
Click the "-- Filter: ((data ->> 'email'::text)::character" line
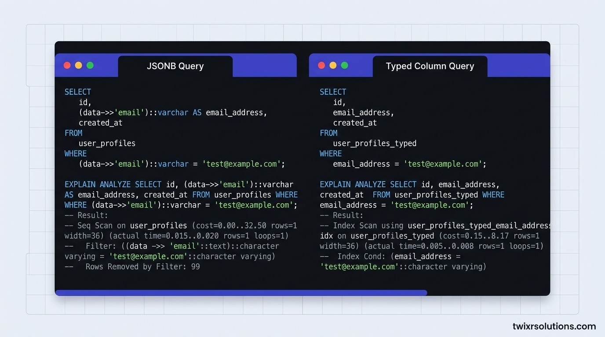point(172,246)
